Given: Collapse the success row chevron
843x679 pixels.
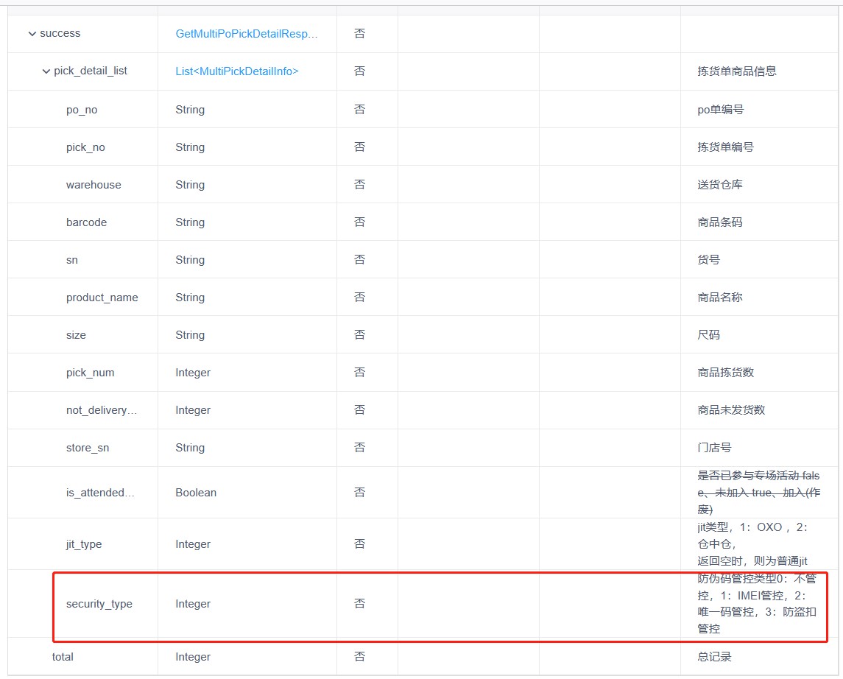Looking at the screenshot, I should pyautogui.click(x=32, y=34).
